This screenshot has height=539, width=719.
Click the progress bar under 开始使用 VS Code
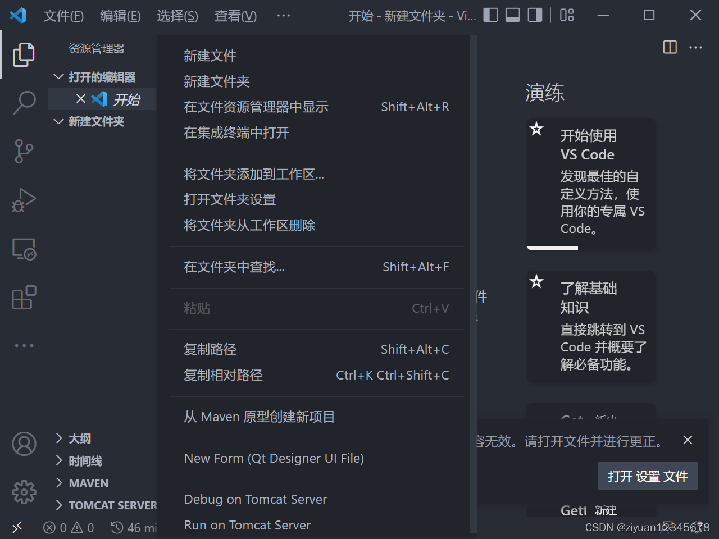tap(552, 247)
